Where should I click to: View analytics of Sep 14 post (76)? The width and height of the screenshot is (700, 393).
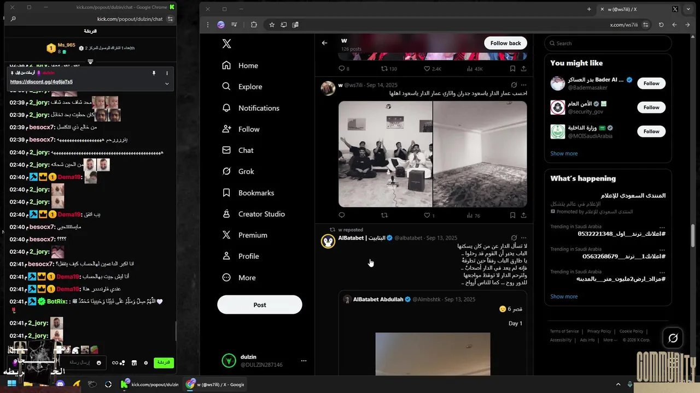[472, 216]
